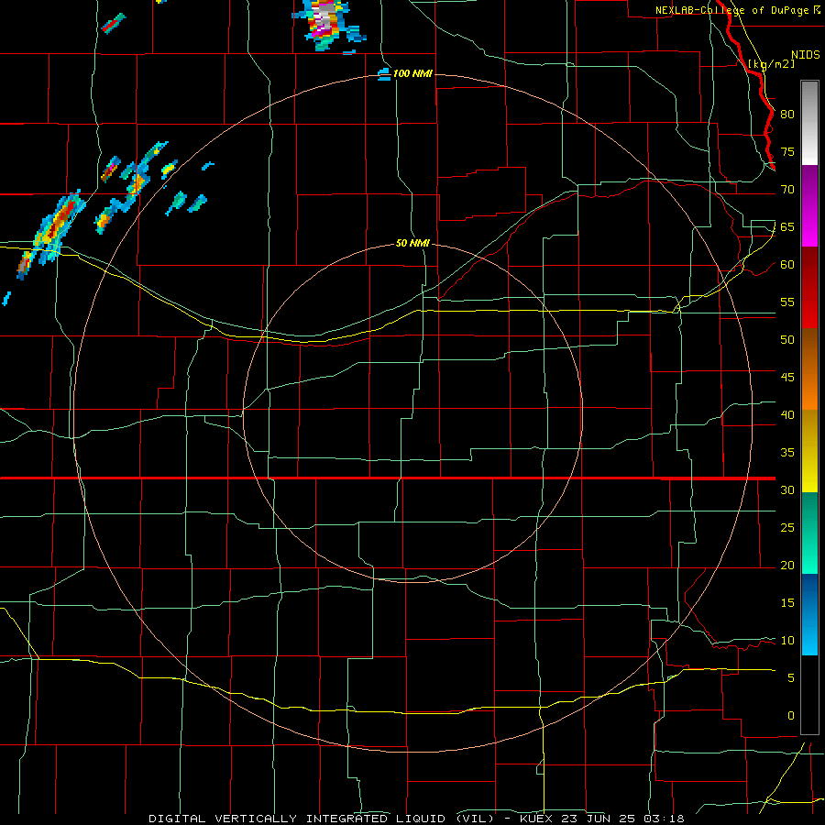Click the 65 scale value
This screenshot has height=825, width=825.
click(787, 226)
